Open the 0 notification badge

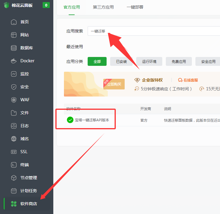click(x=46, y=5)
